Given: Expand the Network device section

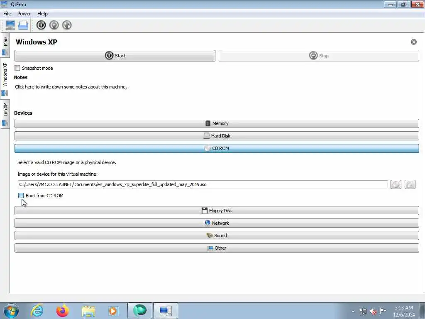Looking at the screenshot, I should click(x=217, y=223).
